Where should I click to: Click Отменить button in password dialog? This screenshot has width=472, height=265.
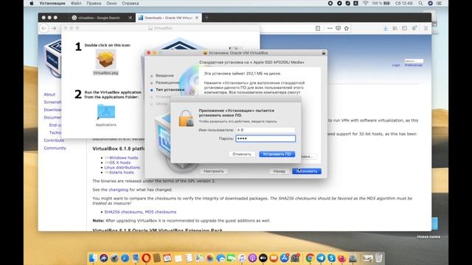pos(242,154)
